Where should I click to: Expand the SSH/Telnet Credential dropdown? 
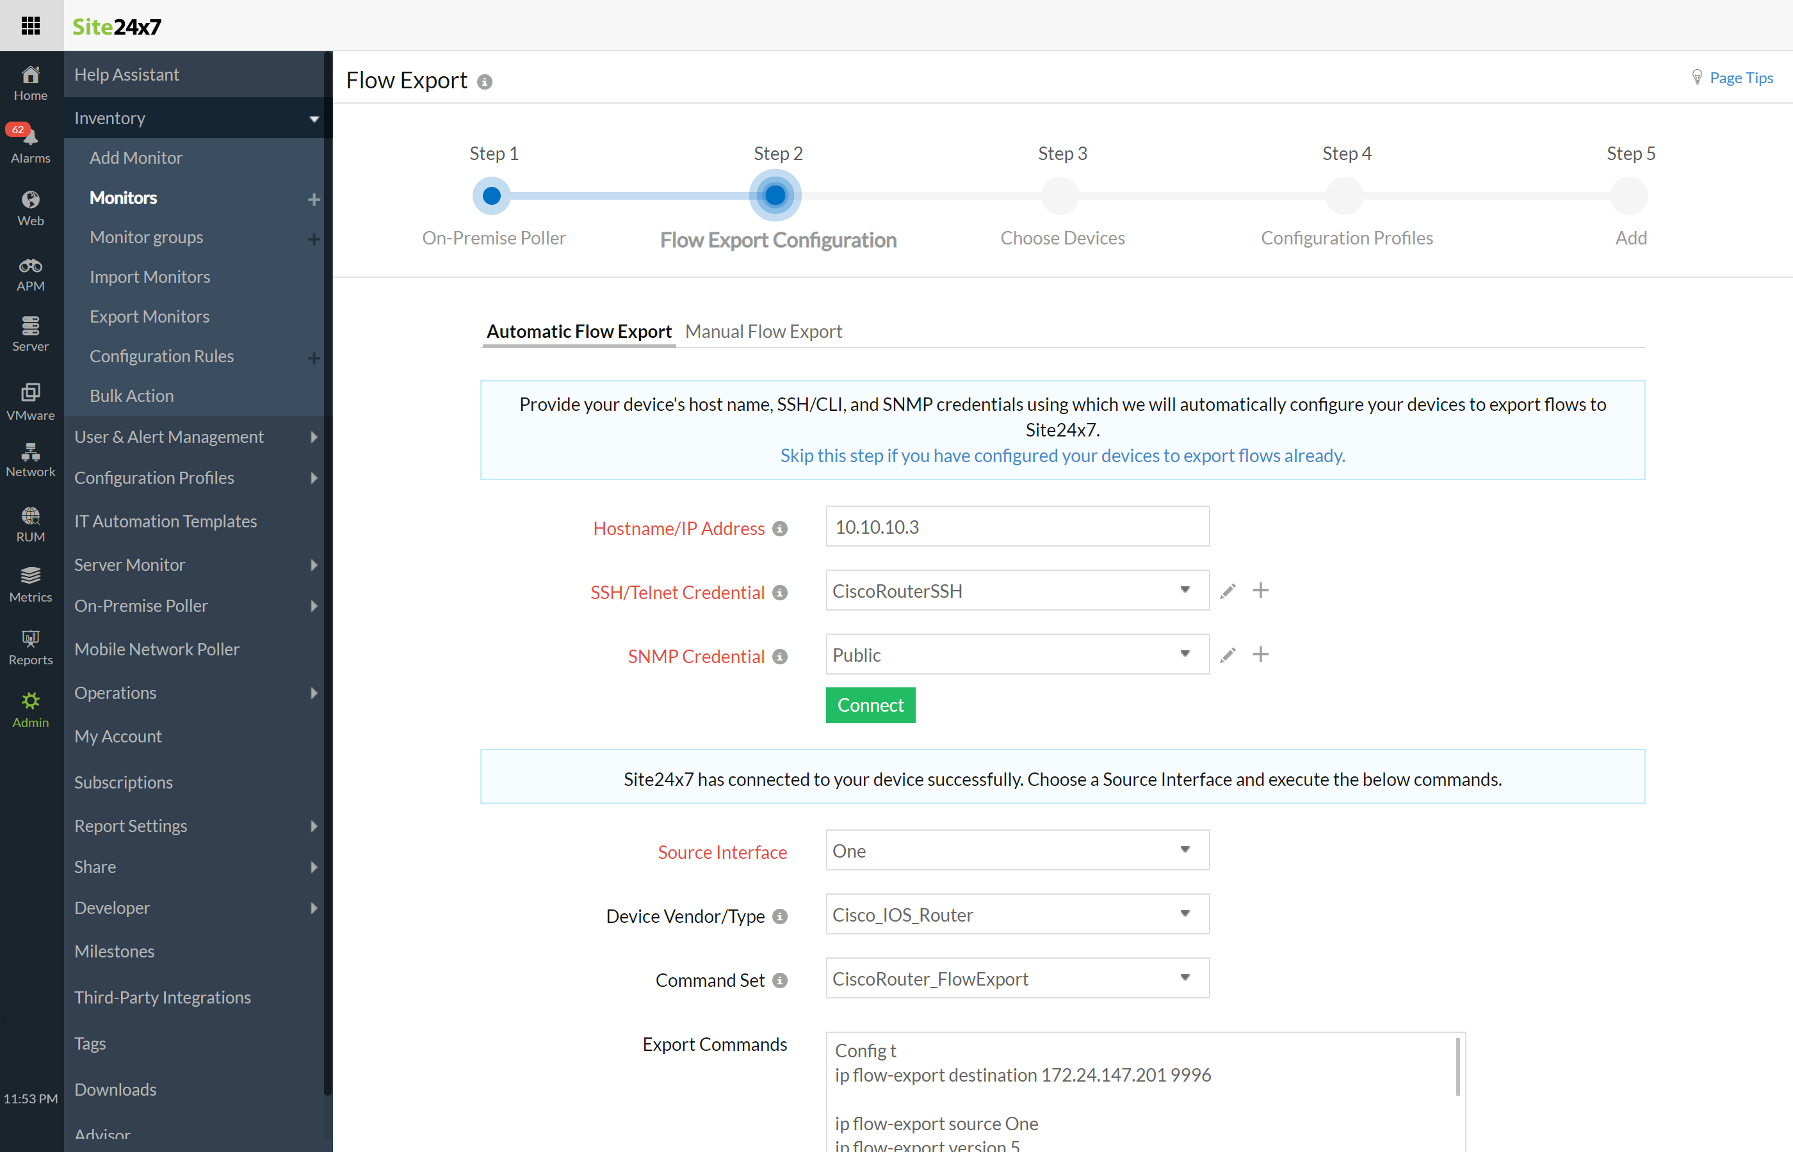pyautogui.click(x=1184, y=590)
